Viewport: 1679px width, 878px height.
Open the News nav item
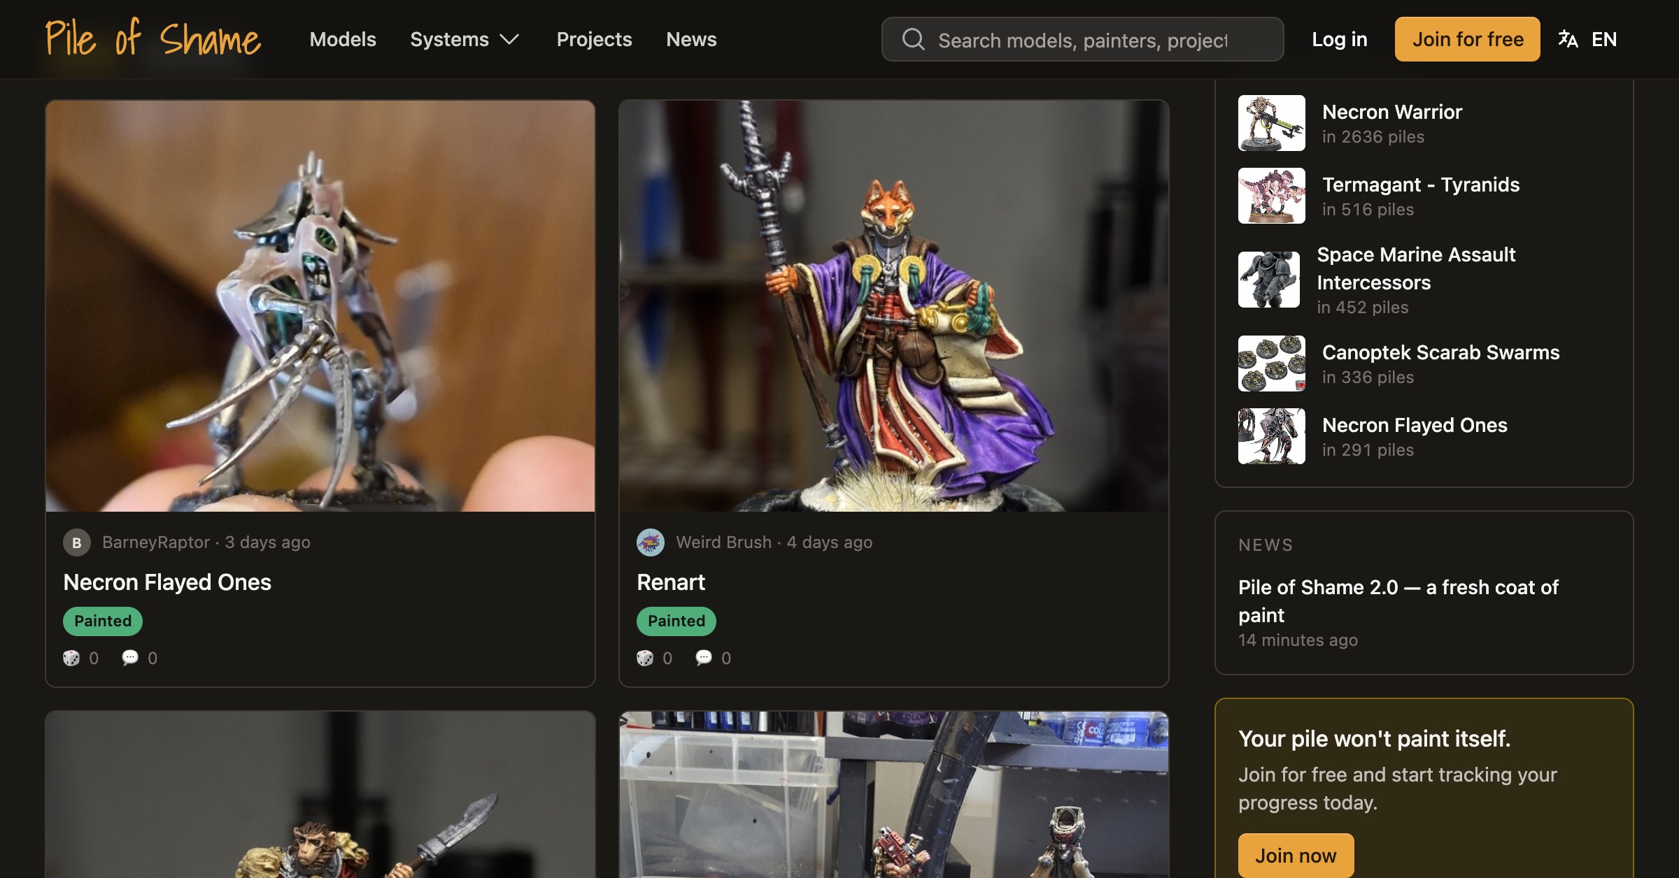coord(691,39)
